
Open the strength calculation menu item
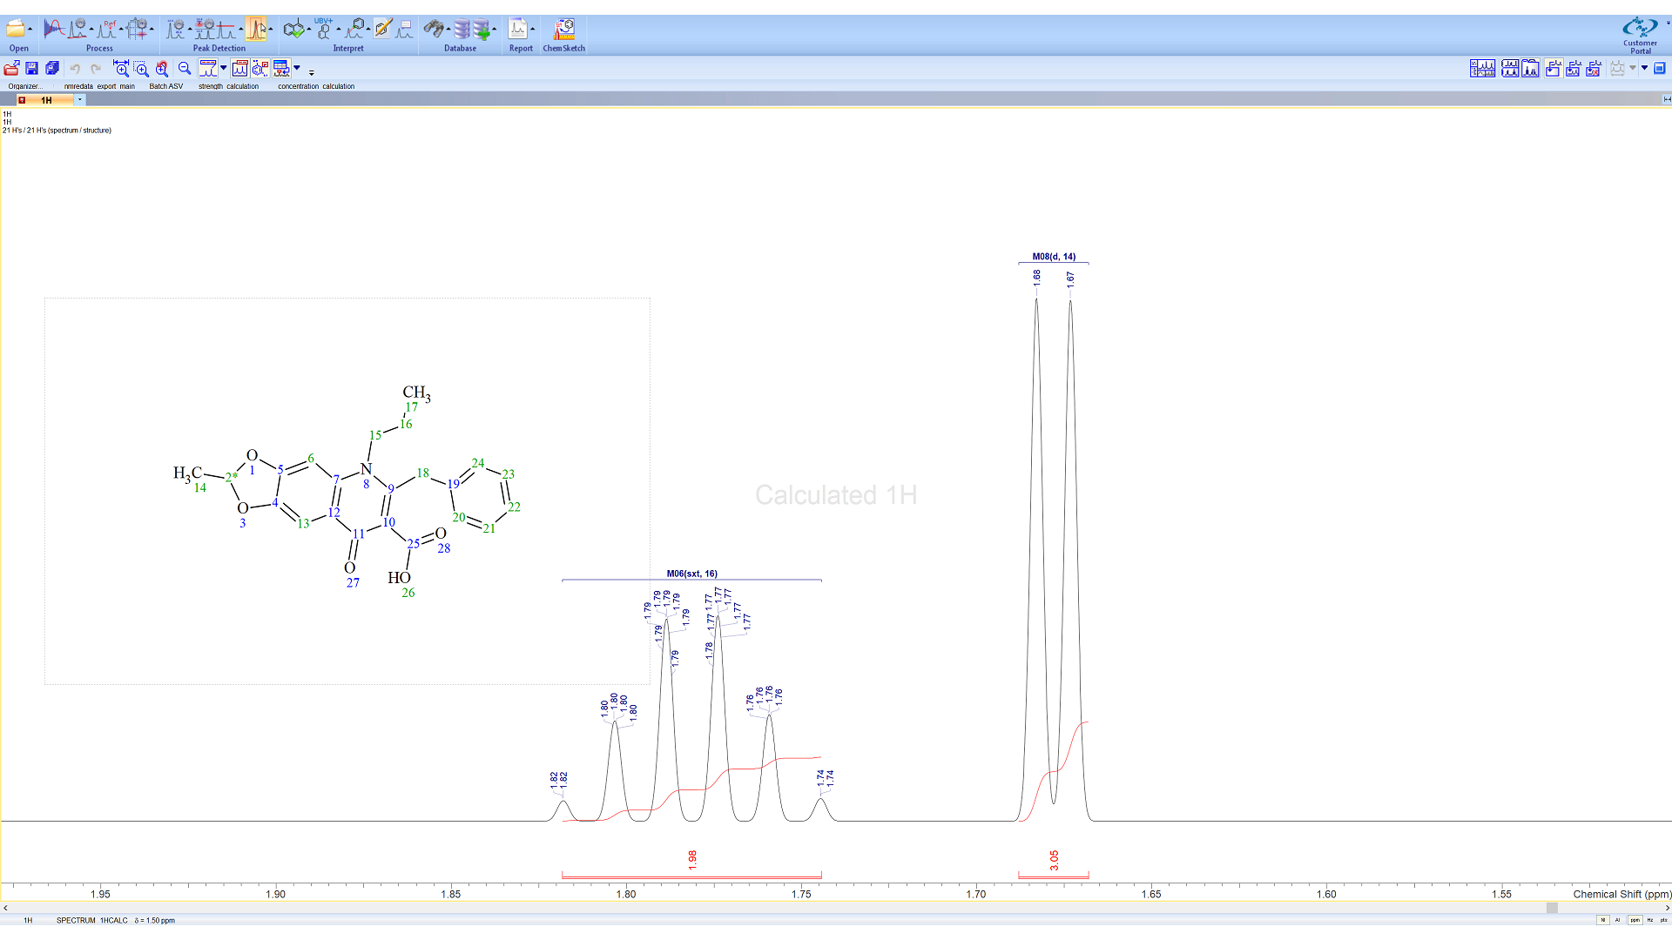click(x=228, y=86)
